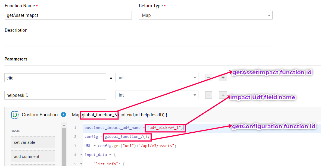Viewport: 321px width, 166px height.
Task: Click the block panel scrollbar thumb
Action: point(64,146)
